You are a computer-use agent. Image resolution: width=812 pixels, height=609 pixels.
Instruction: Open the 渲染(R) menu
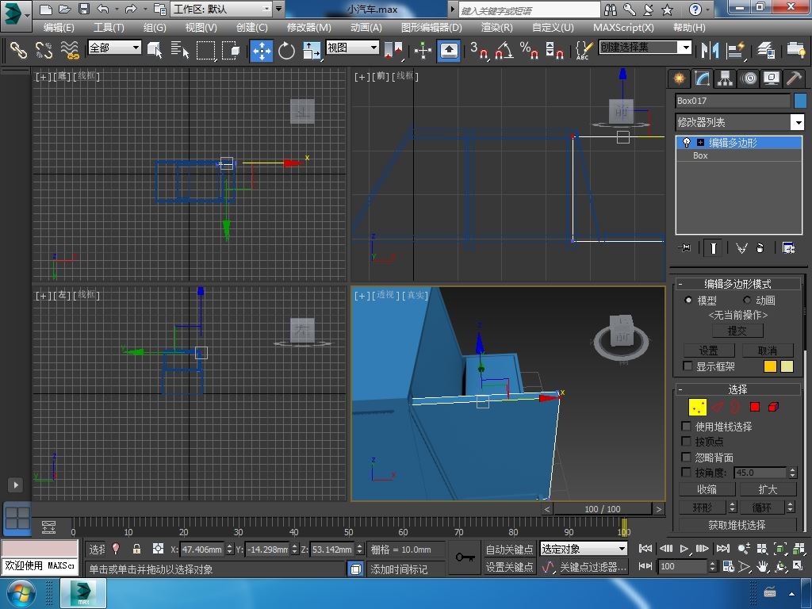(x=496, y=27)
